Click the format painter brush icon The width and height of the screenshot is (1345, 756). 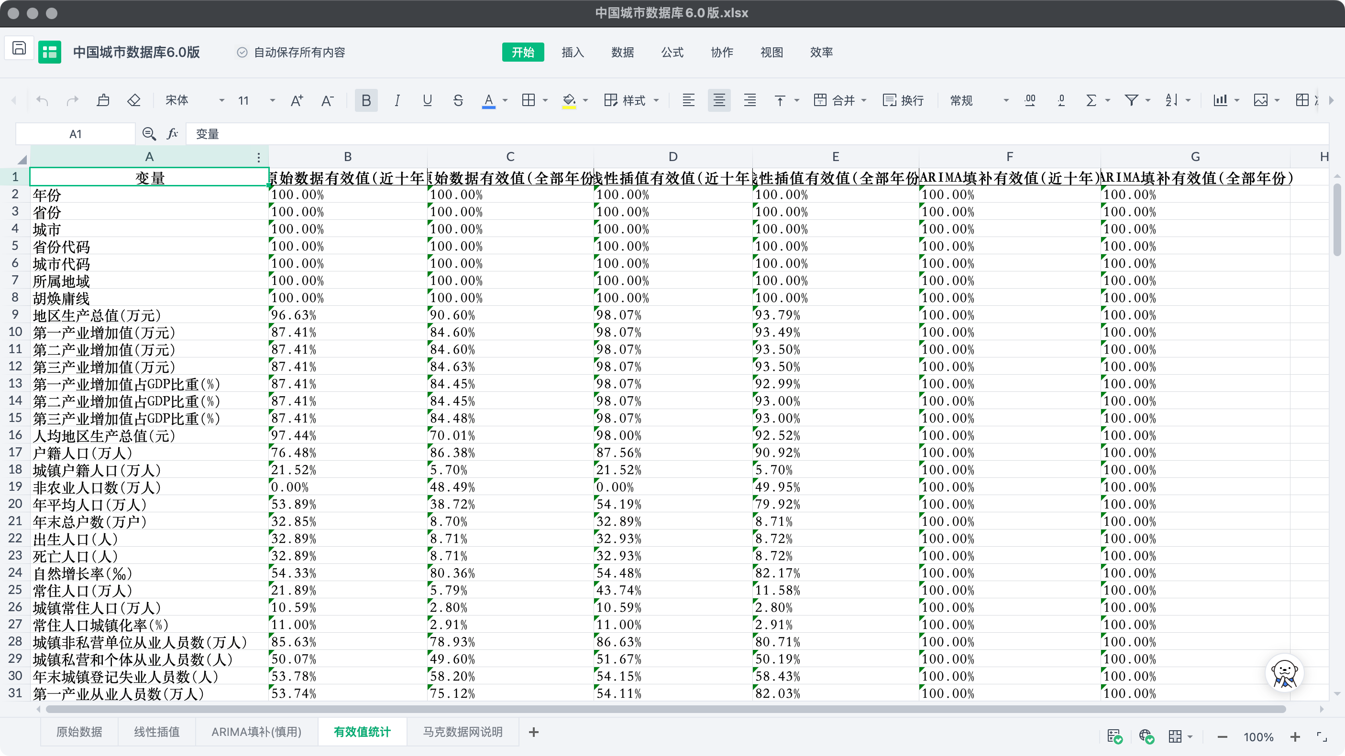(103, 100)
